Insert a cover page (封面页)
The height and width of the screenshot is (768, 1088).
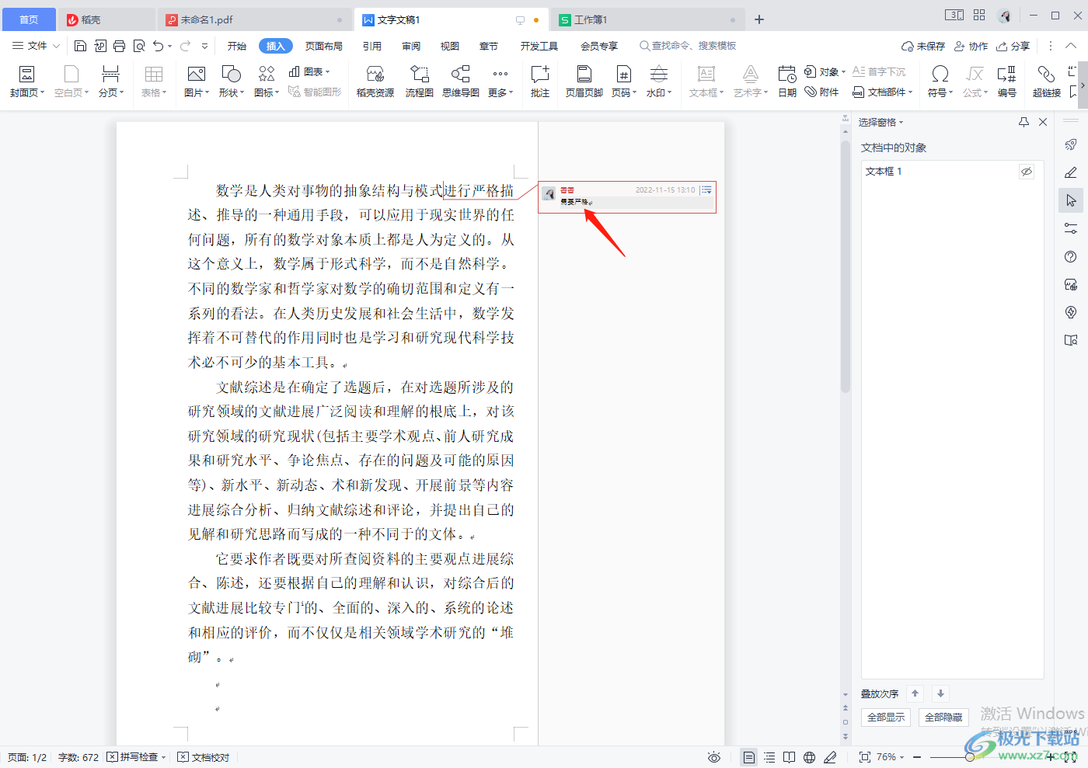(x=27, y=82)
